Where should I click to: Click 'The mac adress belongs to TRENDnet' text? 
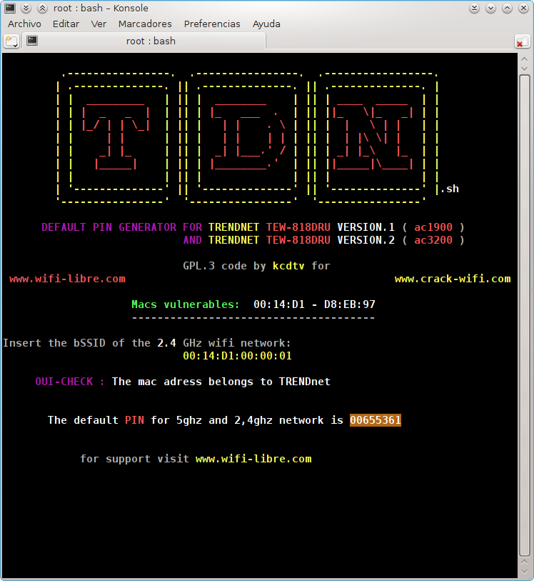click(221, 382)
